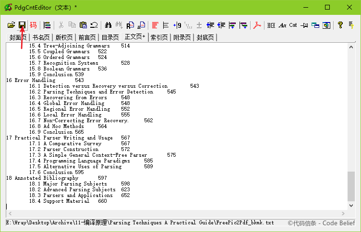
Task: Click the decrease indent arrow icon
Action: coord(210,25)
